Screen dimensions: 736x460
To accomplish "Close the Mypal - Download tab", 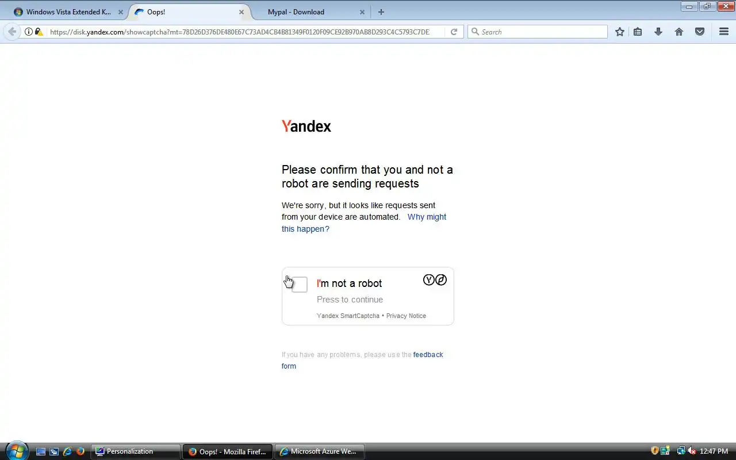I will (362, 12).
